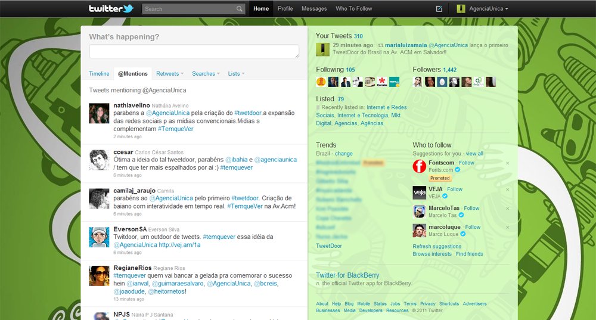The image size is (596, 320).
Task: Click the avatar beside Your Tweets entry
Action: (x=322, y=49)
